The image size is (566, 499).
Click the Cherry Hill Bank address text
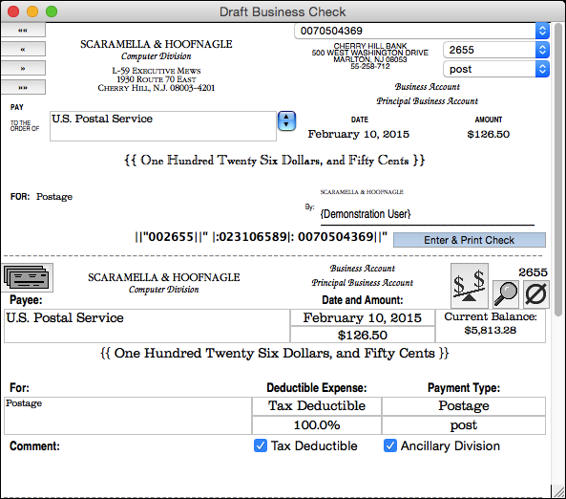tap(370, 56)
